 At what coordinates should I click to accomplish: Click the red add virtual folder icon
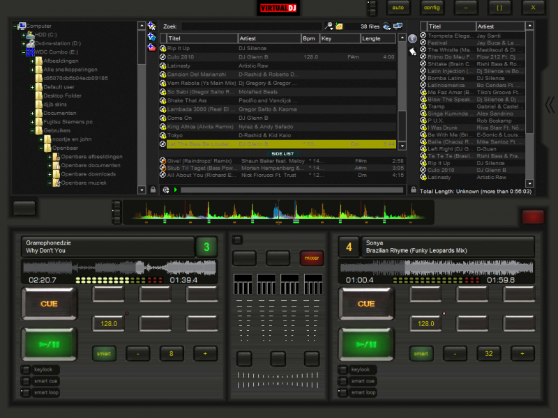pyautogui.click(x=151, y=47)
